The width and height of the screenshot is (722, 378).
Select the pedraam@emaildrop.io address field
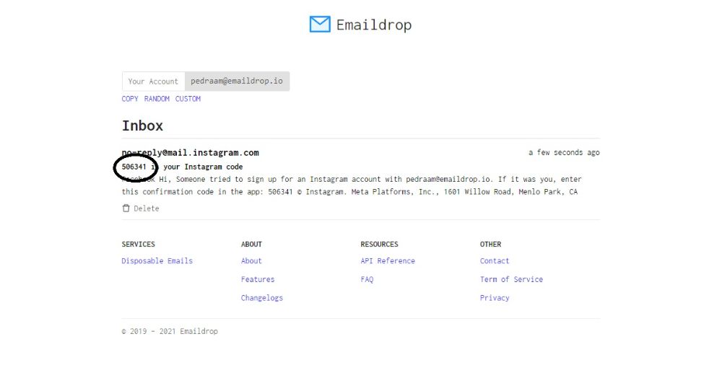237,81
